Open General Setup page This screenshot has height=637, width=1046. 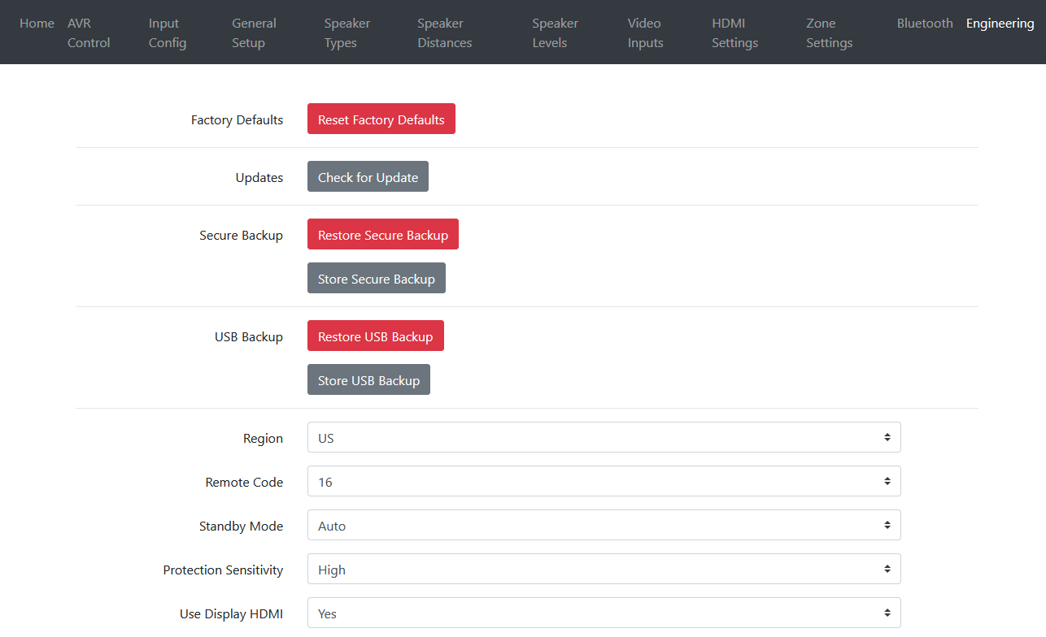[254, 33]
